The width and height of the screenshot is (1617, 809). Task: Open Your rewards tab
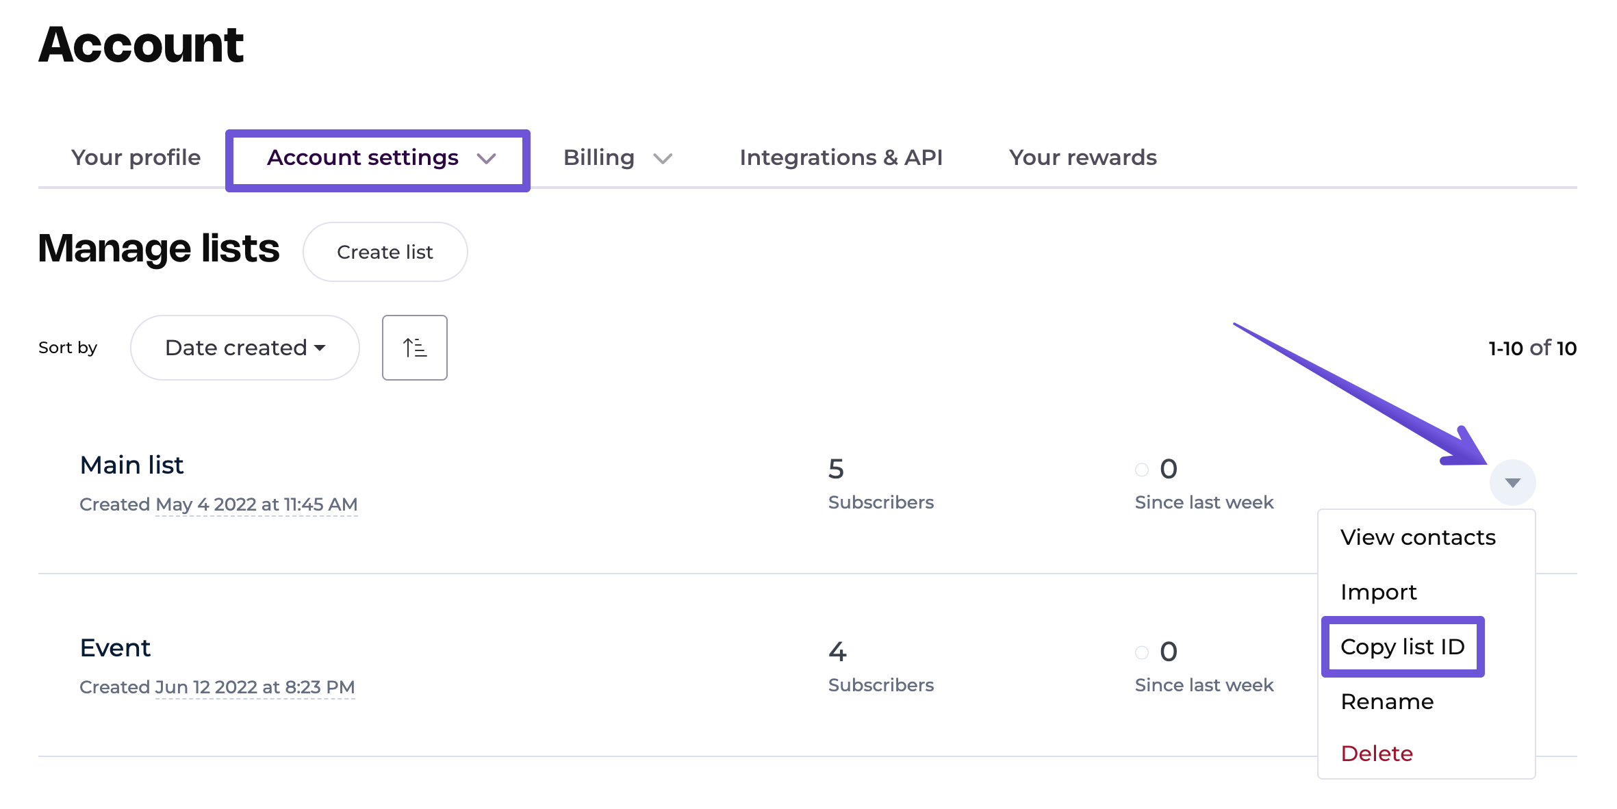click(x=1082, y=157)
